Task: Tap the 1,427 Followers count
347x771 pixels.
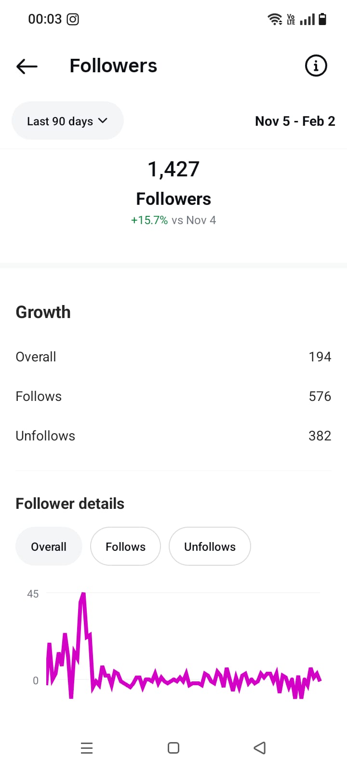Action: pyautogui.click(x=173, y=170)
